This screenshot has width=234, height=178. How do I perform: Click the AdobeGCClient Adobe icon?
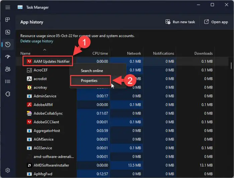(29, 122)
